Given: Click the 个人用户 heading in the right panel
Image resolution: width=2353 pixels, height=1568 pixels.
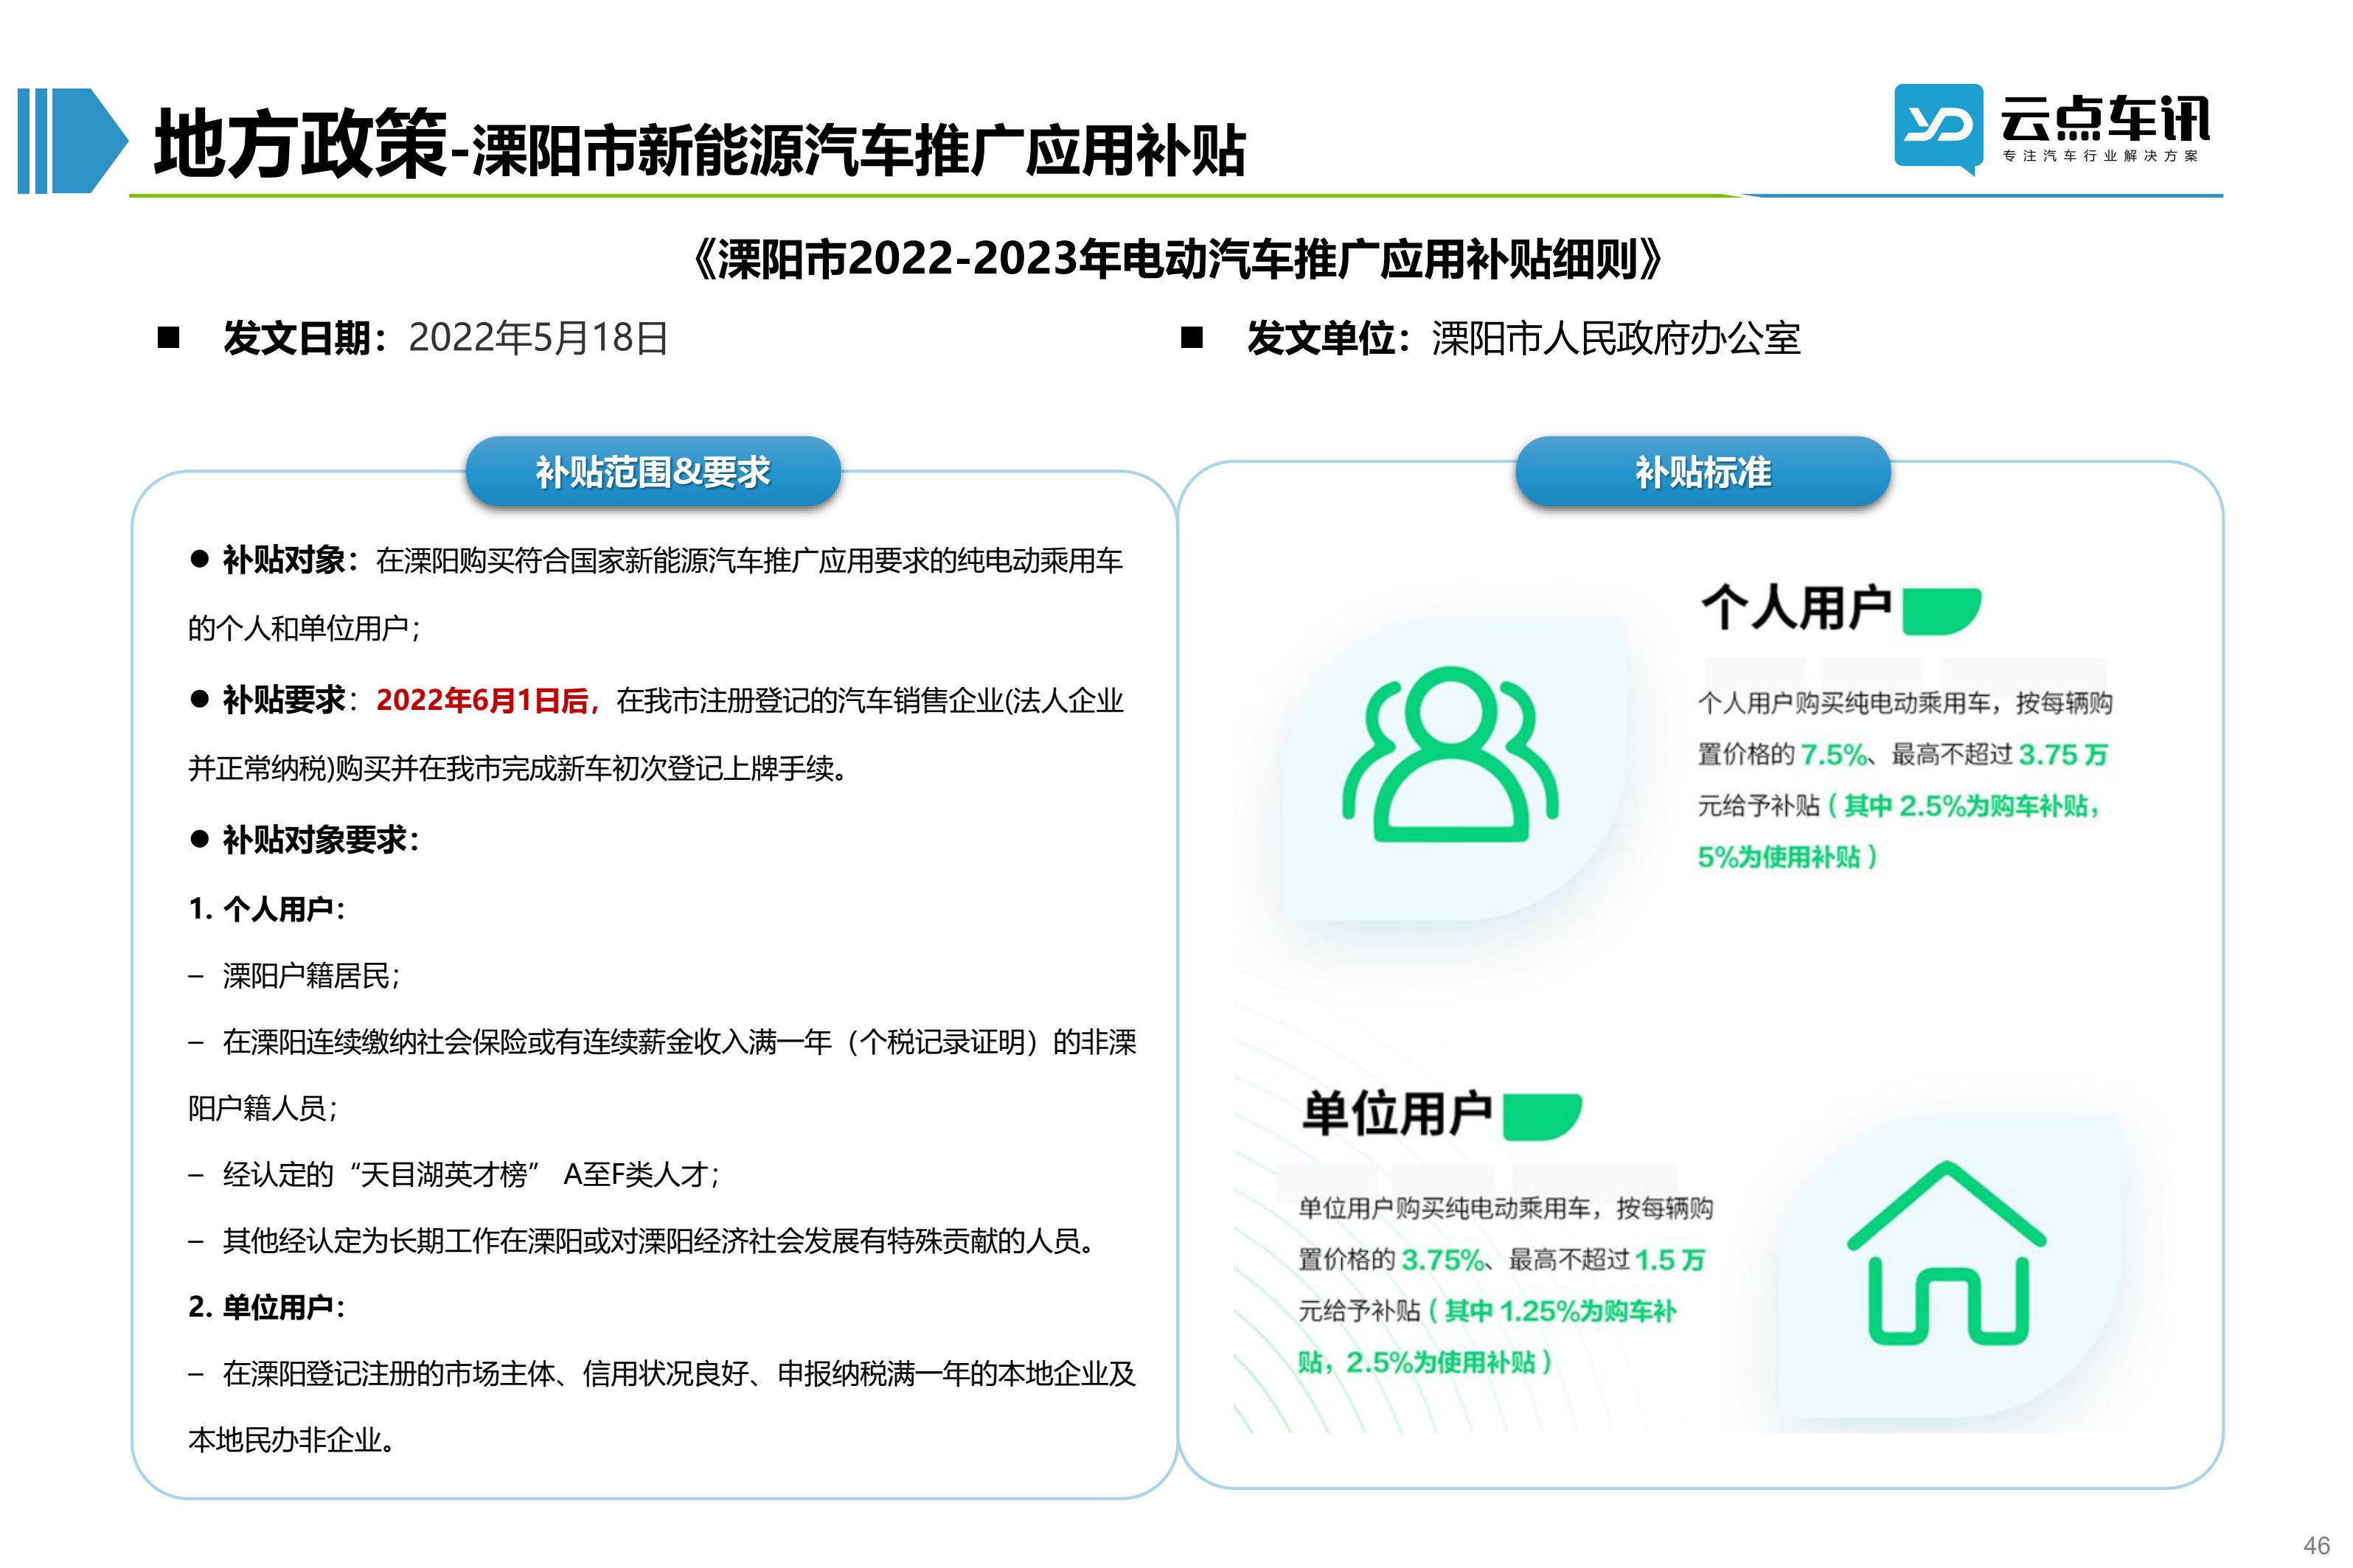Looking at the screenshot, I should [1796, 609].
